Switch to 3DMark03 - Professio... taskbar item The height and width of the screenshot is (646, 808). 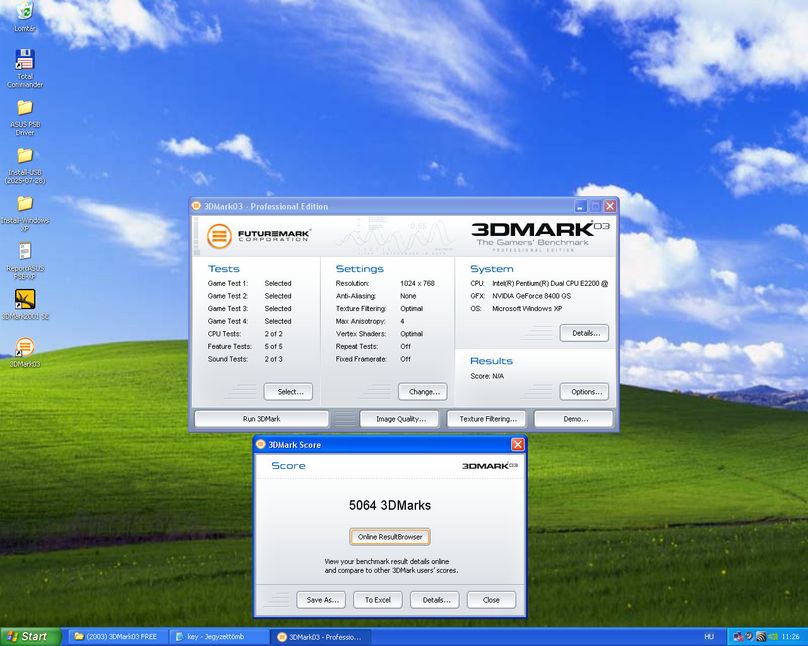tap(321, 637)
